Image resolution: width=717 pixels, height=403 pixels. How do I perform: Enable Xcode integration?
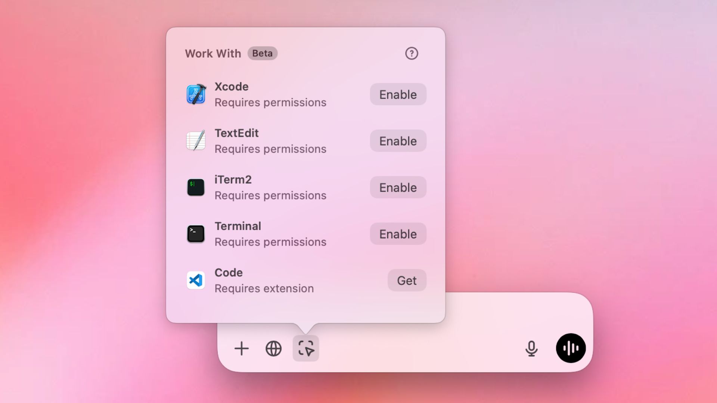398,94
